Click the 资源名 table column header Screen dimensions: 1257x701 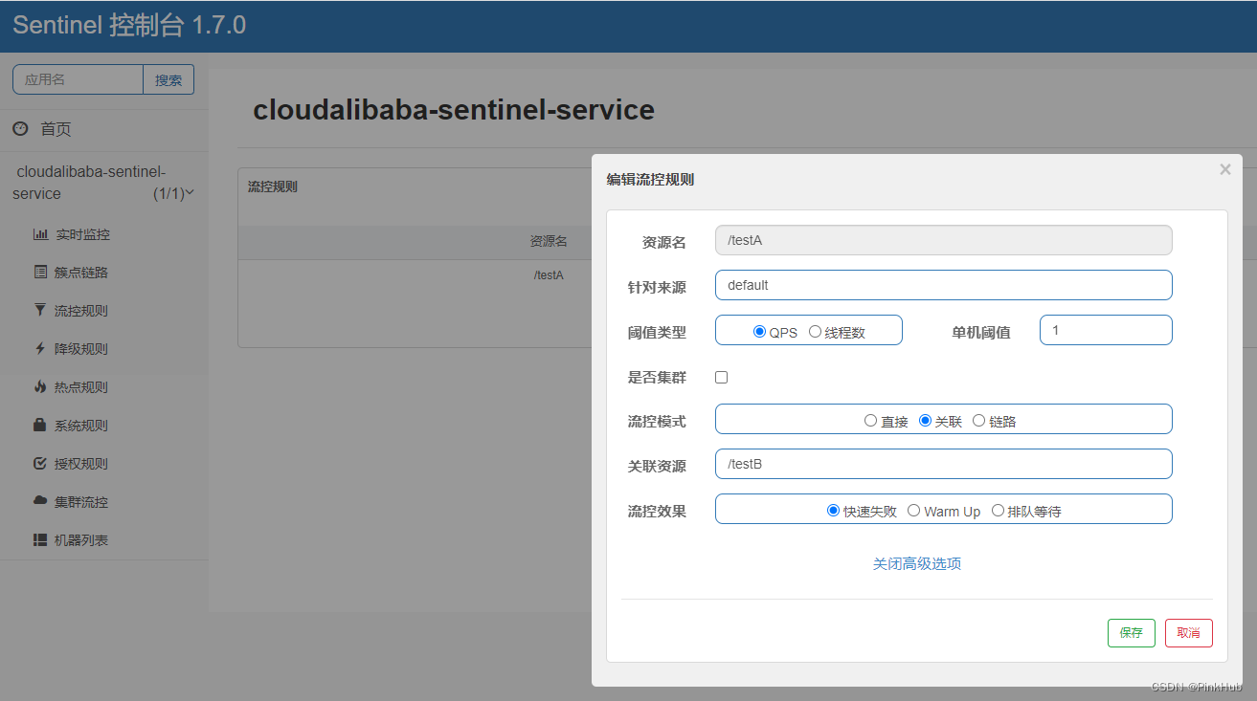click(549, 242)
